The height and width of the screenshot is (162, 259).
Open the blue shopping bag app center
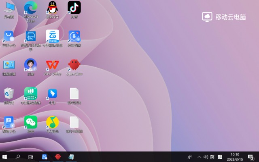9,36
